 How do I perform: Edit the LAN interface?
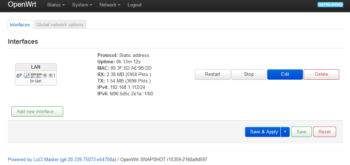pos(285,74)
